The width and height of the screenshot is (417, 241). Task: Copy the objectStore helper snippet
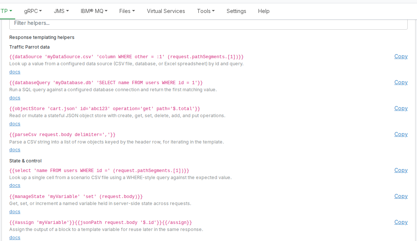coord(401,108)
